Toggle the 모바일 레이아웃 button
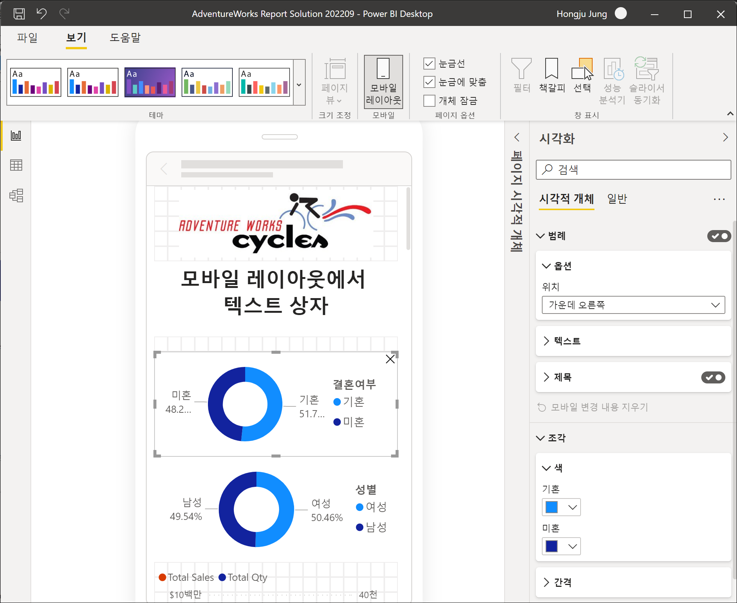Image resolution: width=737 pixels, height=603 pixels. (x=383, y=82)
